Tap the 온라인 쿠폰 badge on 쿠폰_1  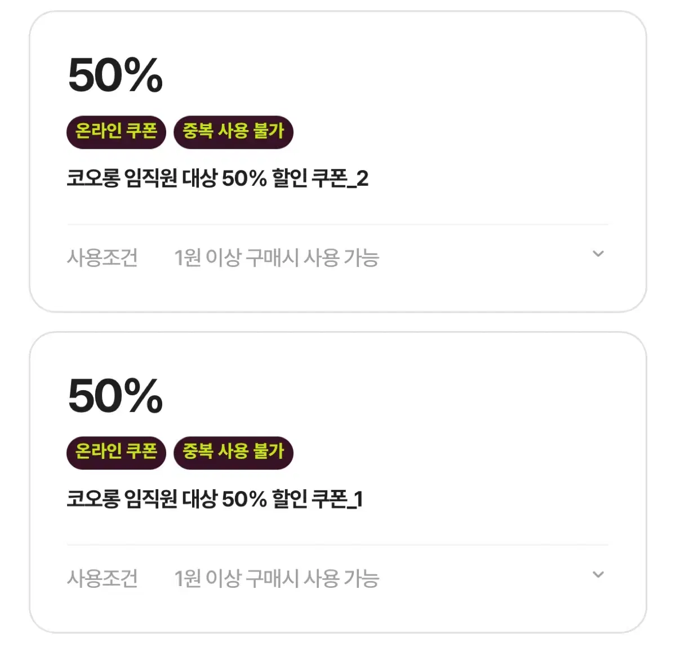116,453
